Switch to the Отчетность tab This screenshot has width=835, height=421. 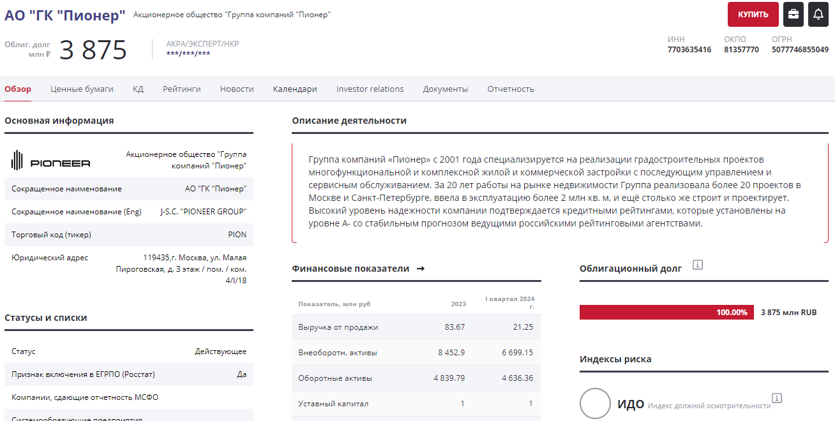[x=511, y=89]
